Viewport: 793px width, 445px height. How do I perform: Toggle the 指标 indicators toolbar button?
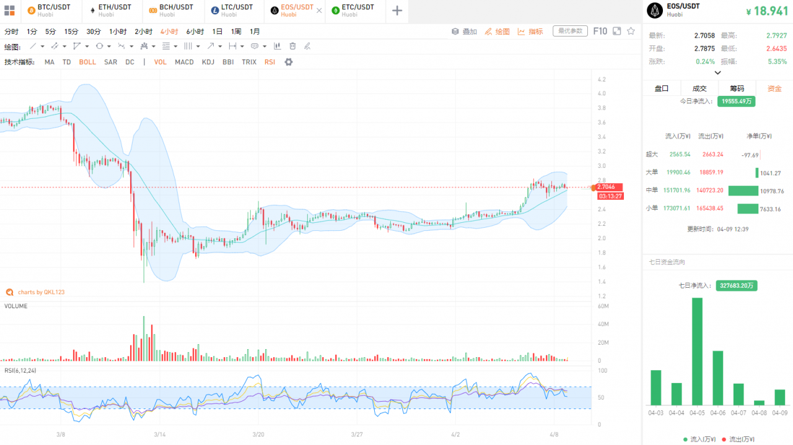(x=530, y=32)
